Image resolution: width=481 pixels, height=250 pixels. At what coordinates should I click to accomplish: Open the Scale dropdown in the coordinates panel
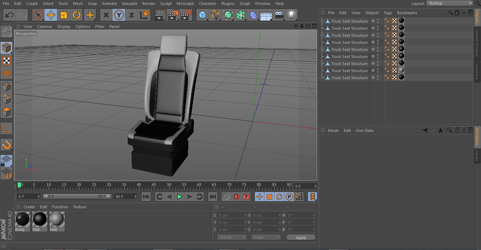[266, 237]
